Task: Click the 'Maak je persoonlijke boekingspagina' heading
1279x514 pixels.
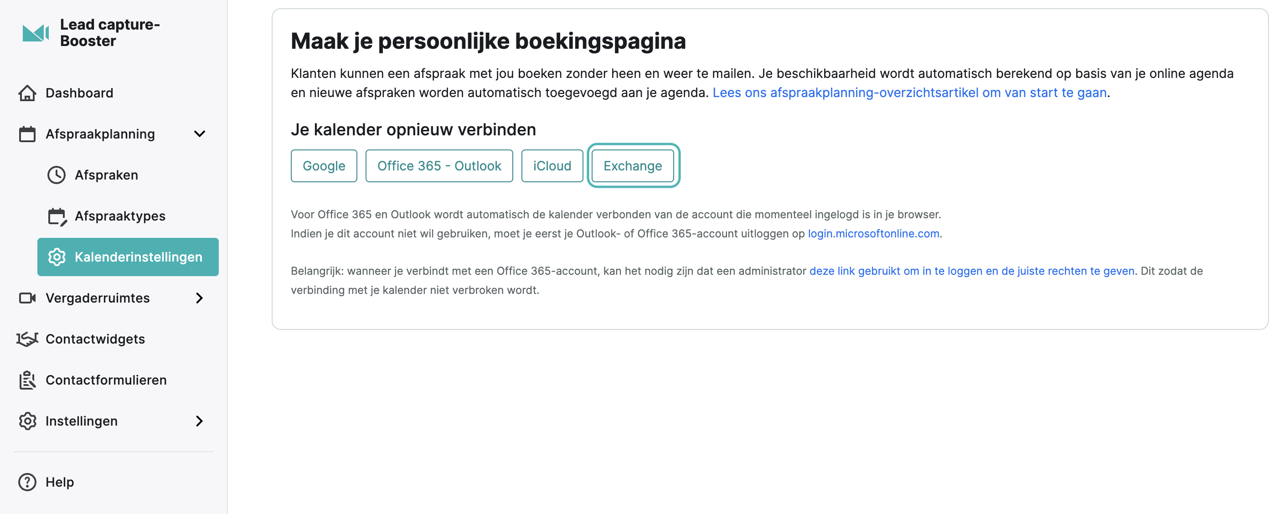Action: tap(488, 41)
